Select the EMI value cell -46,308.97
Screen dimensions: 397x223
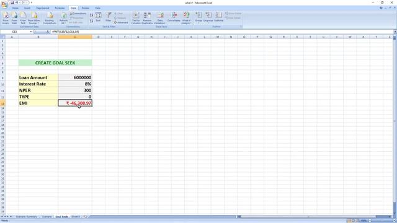tap(75, 103)
